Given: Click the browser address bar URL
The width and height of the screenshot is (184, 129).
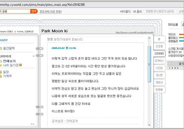Looking at the screenshot, I should click(x=42, y=5).
